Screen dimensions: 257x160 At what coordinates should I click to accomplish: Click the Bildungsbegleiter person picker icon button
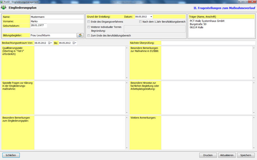click(80, 35)
